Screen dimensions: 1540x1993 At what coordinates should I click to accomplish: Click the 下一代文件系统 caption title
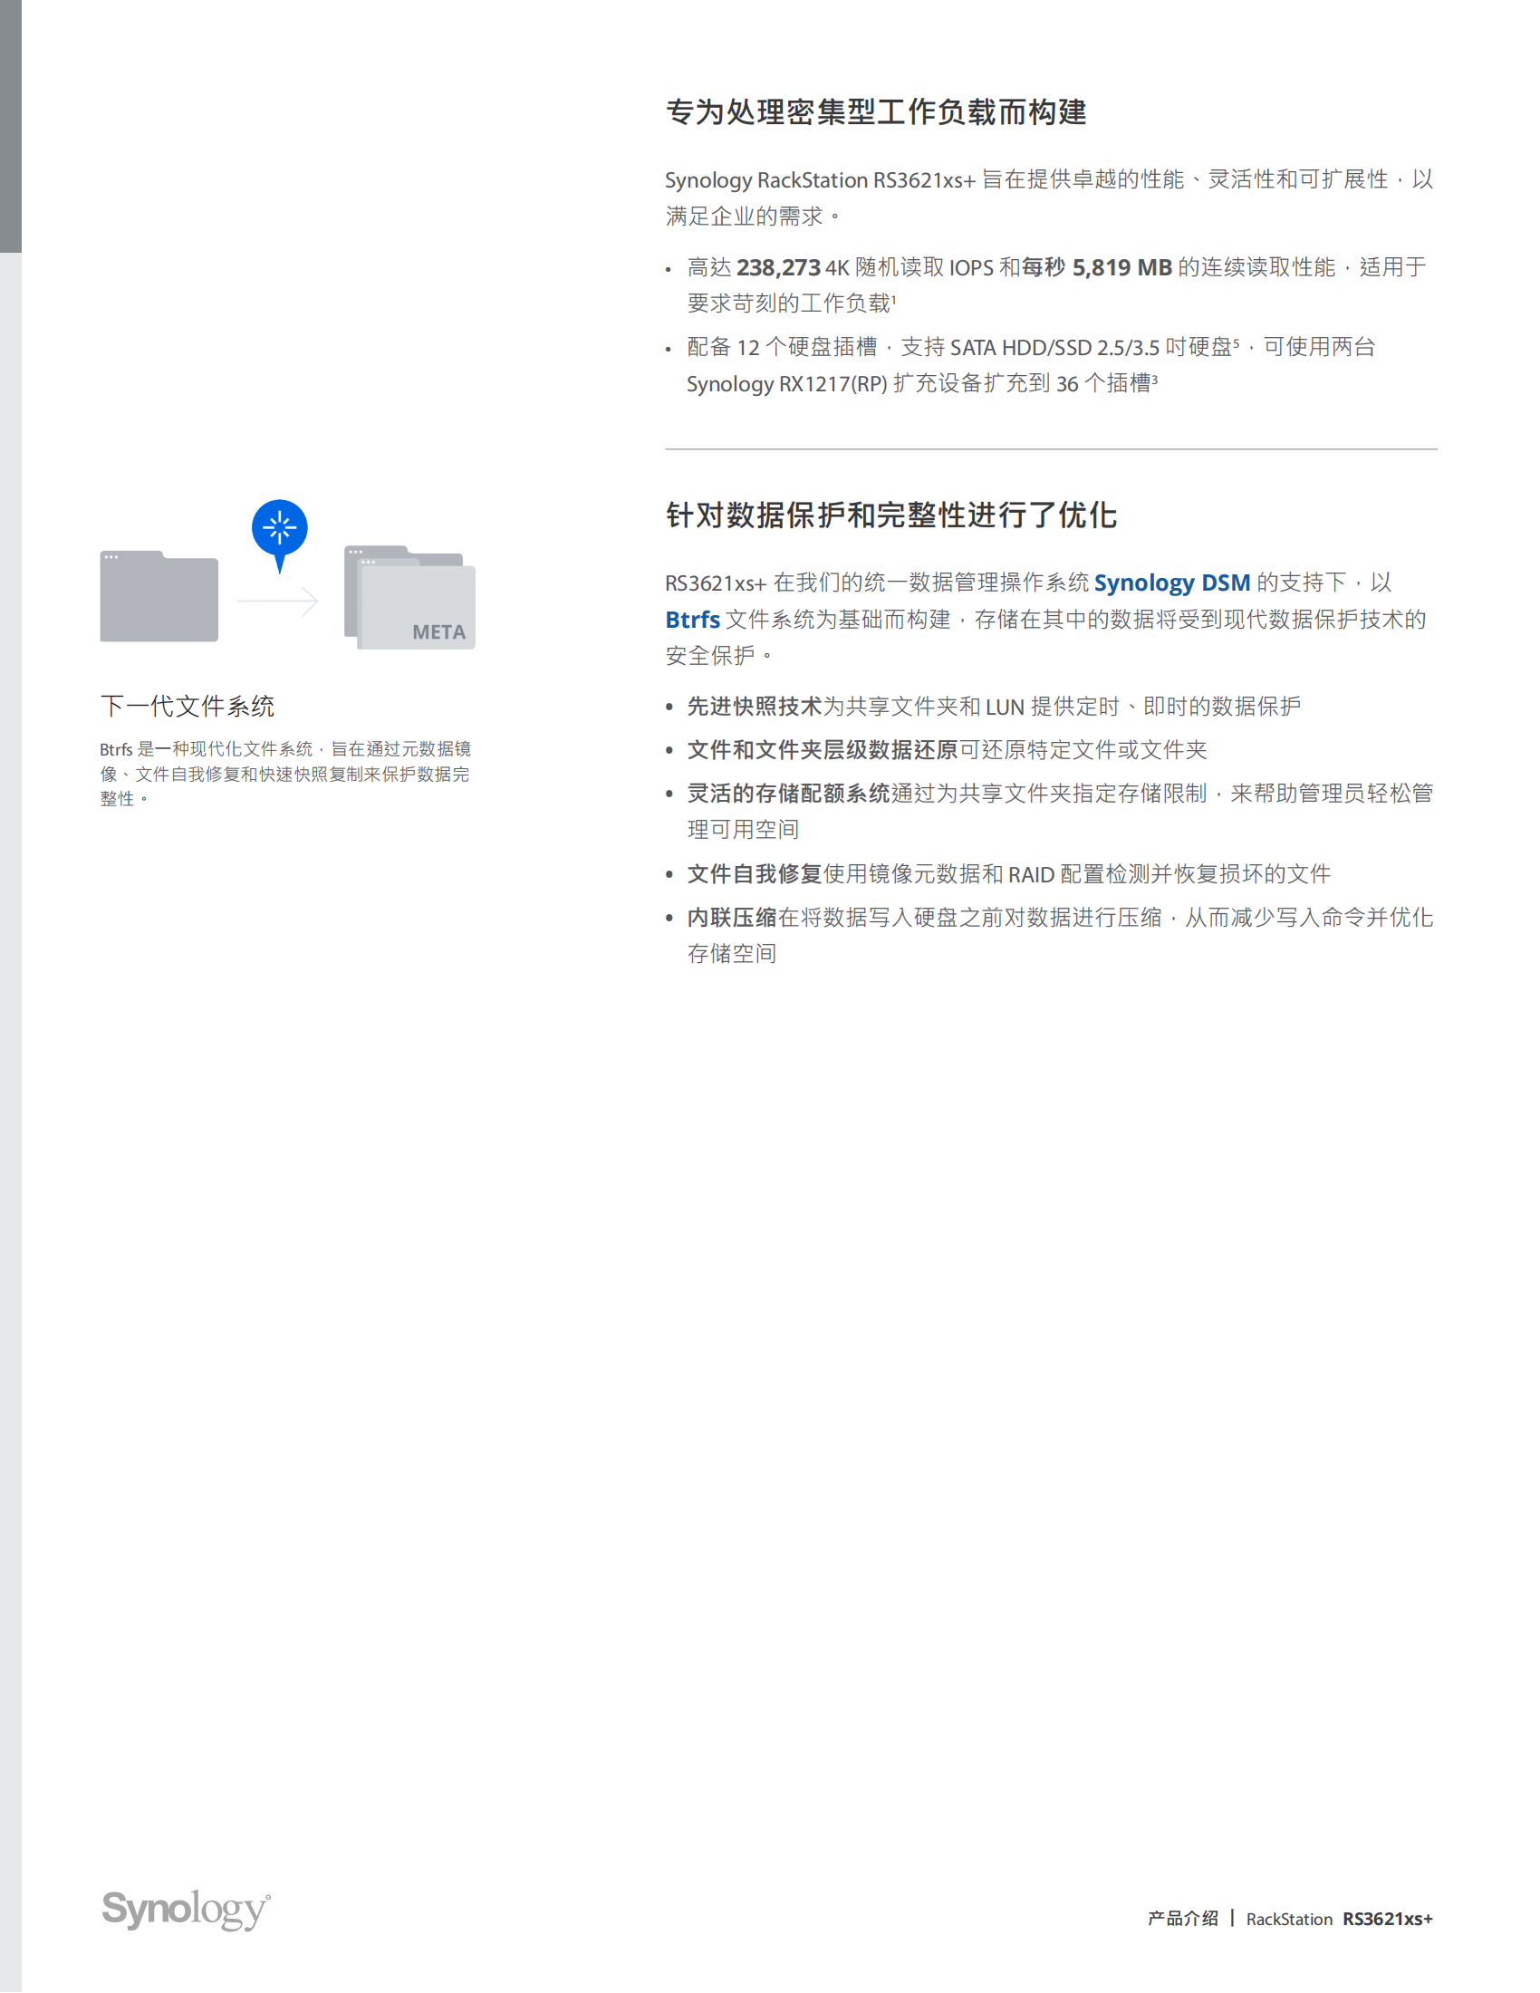click(x=187, y=706)
